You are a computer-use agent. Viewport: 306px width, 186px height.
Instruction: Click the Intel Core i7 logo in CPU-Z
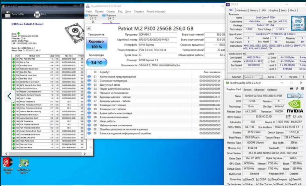(298, 23)
